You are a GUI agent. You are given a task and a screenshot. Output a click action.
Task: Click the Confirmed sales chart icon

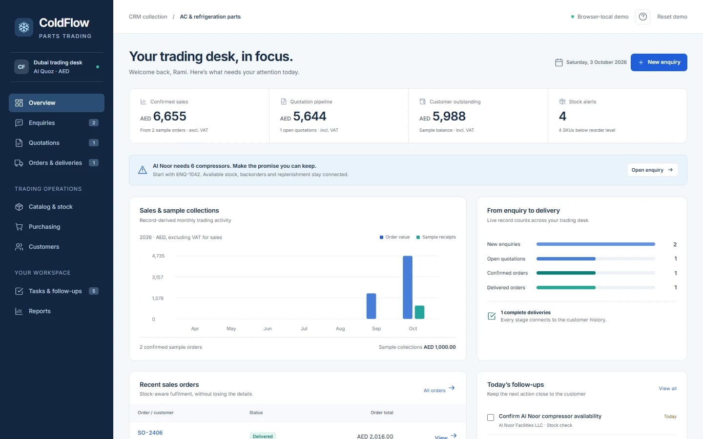point(144,101)
